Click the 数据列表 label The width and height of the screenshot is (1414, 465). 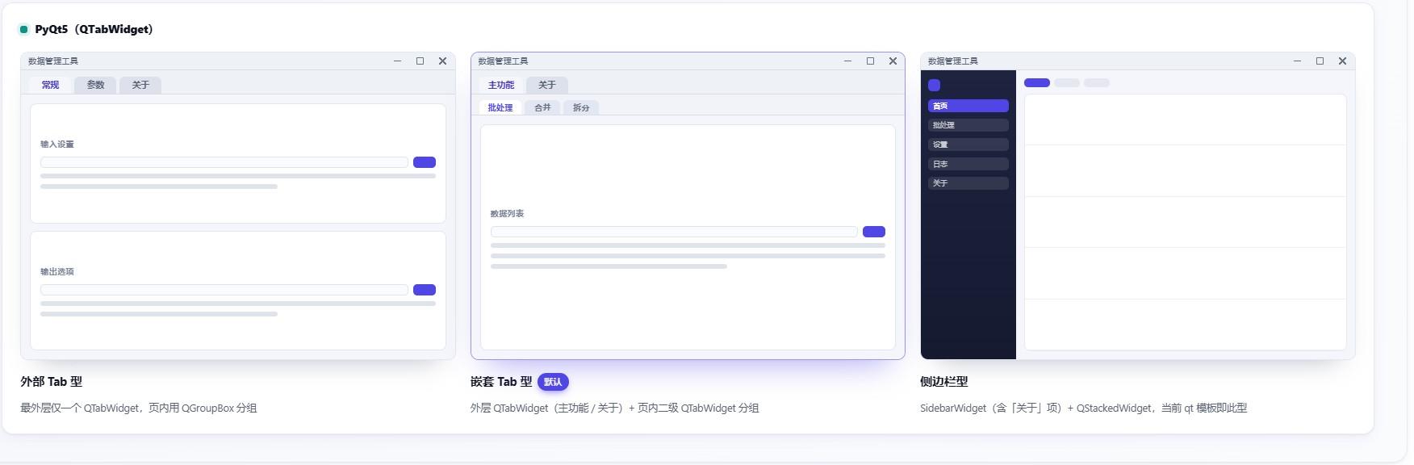tap(507, 214)
